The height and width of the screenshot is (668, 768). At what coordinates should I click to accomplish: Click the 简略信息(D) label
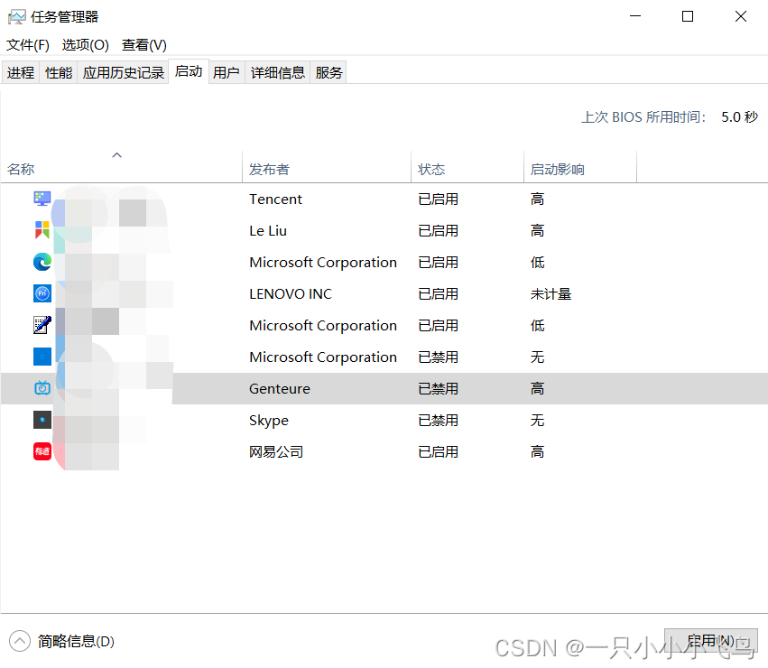tap(76, 641)
